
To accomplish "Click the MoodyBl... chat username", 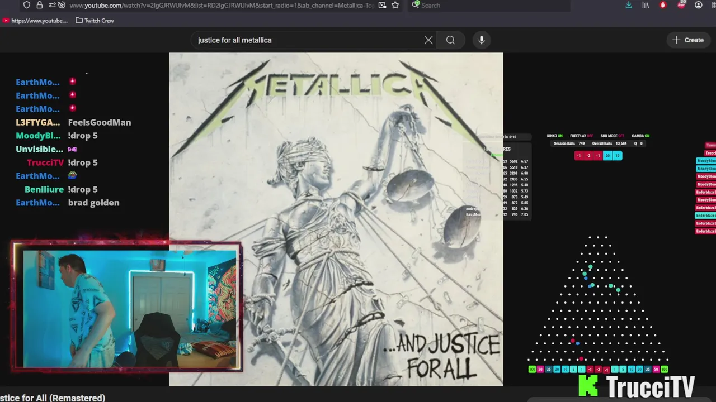I will [x=38, y=136].
